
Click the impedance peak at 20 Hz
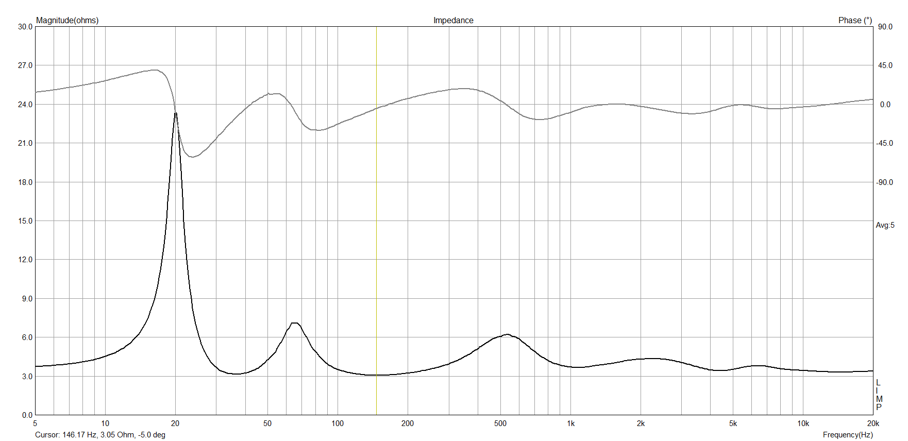(176, 113)
